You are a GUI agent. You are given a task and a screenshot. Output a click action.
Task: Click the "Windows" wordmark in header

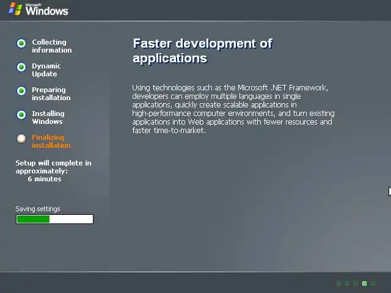46,11
